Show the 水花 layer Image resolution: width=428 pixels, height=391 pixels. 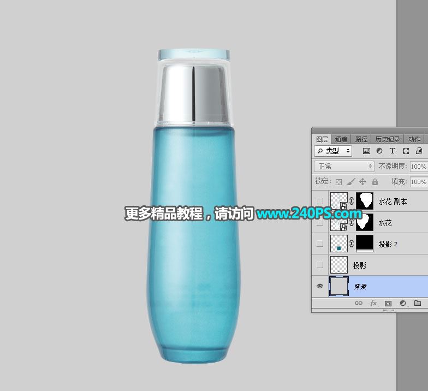coord(320,222)
